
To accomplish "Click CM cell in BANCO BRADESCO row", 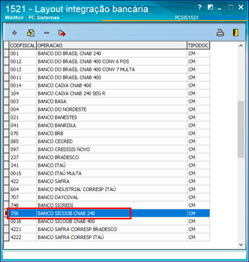I will 199,157.
